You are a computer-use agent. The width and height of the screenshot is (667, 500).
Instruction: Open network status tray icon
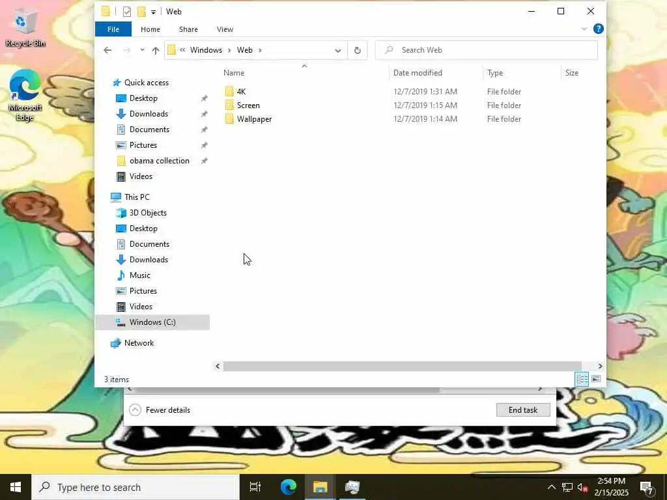(x=567, y=487)
